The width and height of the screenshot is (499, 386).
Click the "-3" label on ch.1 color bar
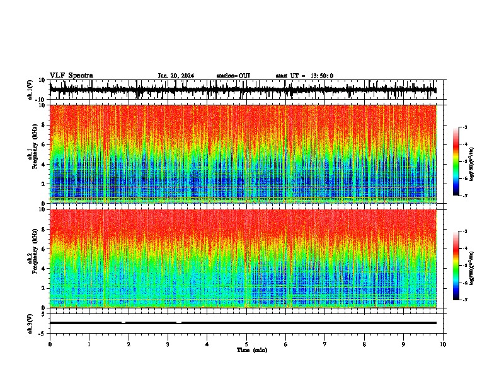465,127
